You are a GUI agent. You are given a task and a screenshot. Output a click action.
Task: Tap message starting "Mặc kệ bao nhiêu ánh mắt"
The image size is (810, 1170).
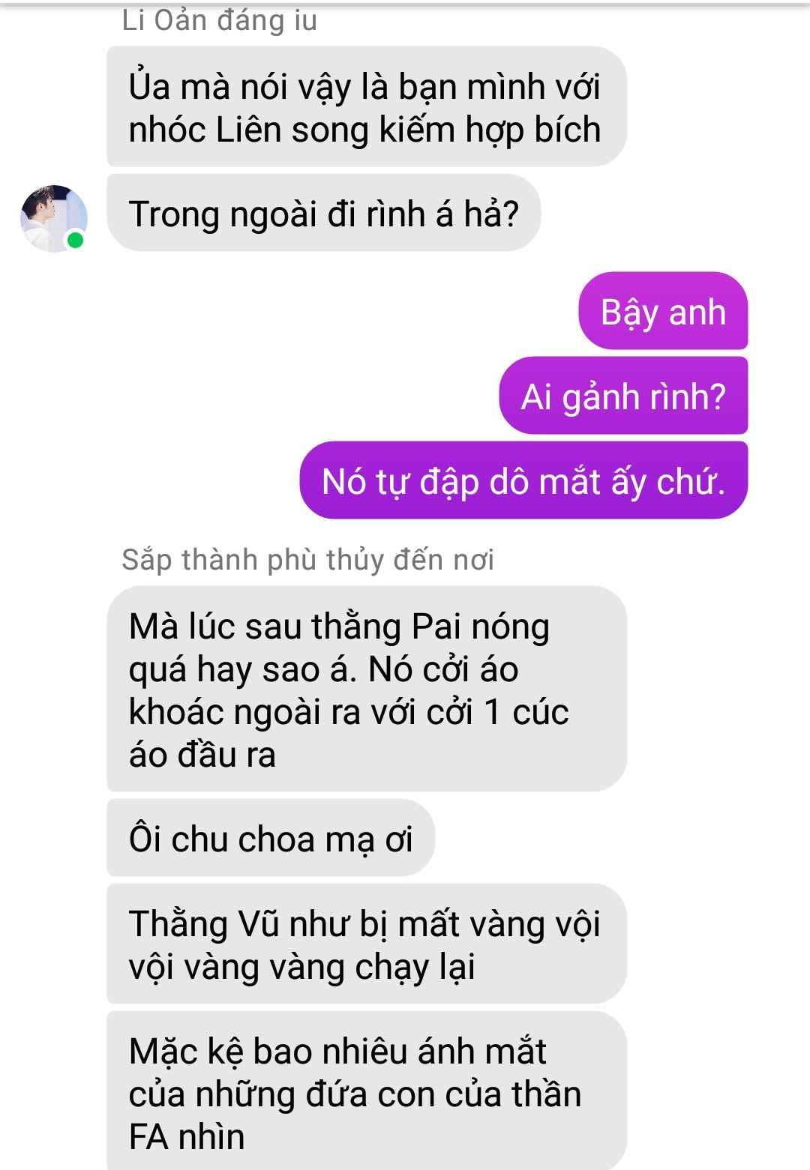[366, 1091]
